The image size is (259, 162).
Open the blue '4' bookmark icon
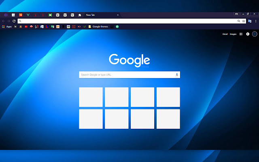coord(42,26)
